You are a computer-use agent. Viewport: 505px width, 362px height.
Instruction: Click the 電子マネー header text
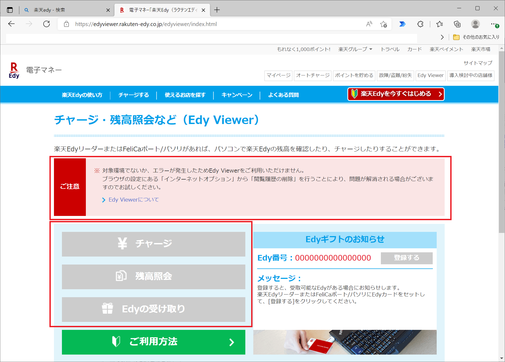44,70
